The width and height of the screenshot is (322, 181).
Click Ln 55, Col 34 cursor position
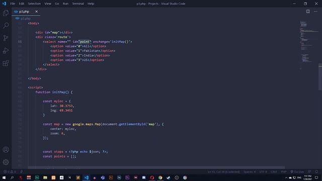pyautogui.click(x=223, y=171)
